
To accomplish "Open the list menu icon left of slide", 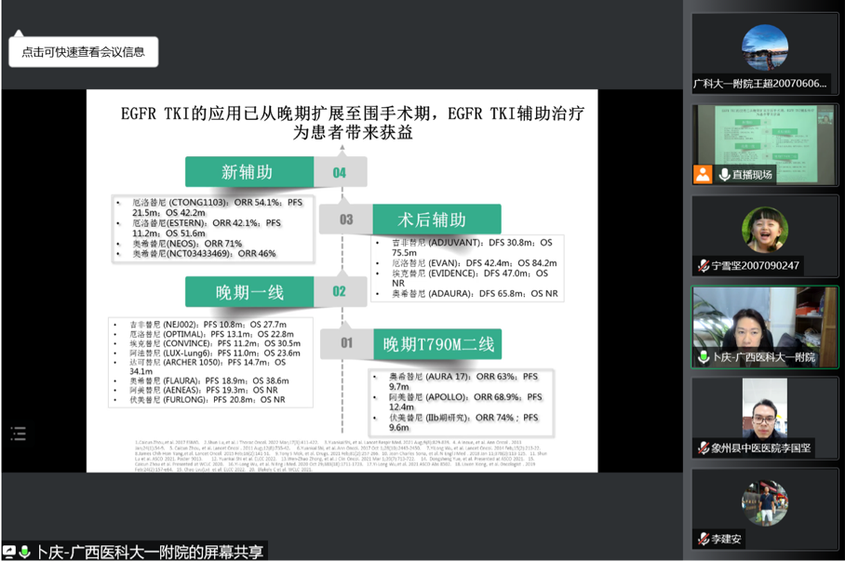I will (19, 434).
